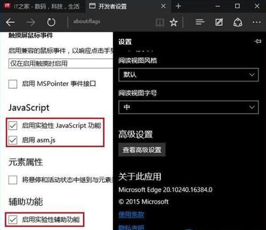266x230 pixels.
Task: Enable the MSPointer 事件接口 checkbox
Action: (13, 84)
